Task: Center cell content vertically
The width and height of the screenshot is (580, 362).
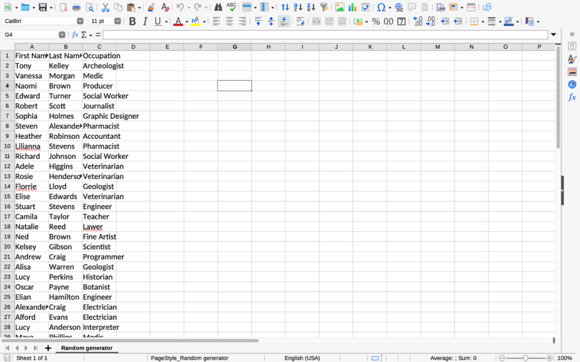Action: (x=271, y=21)
